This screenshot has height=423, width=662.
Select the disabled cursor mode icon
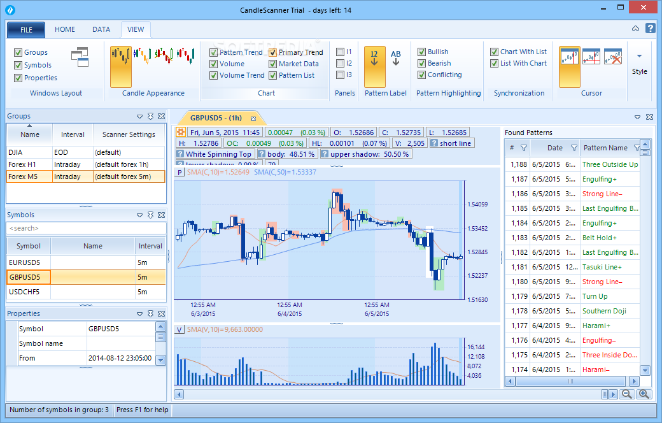point(613,56)
